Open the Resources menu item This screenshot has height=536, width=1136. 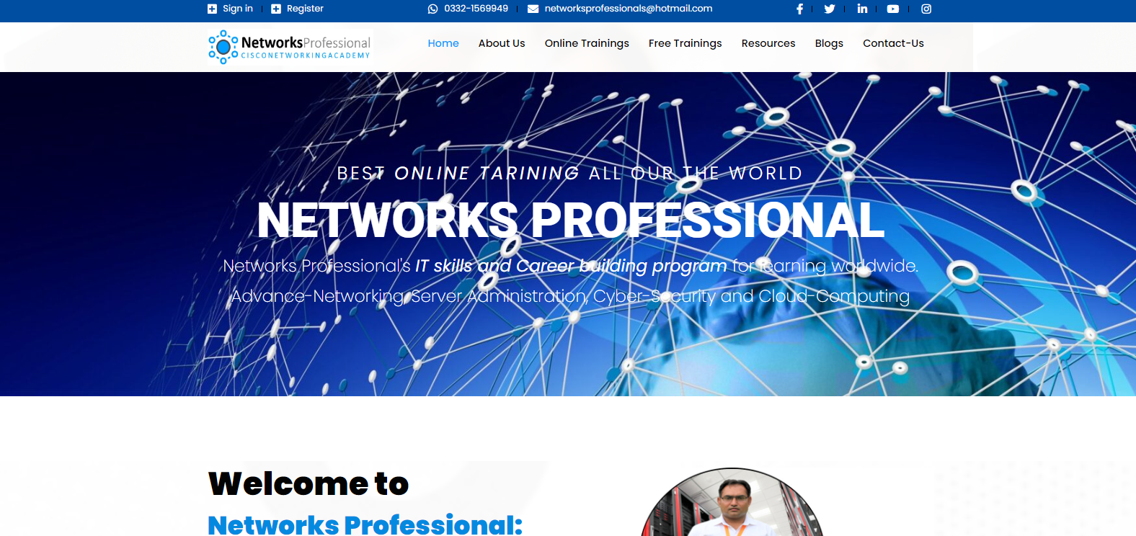coord(768,43)
